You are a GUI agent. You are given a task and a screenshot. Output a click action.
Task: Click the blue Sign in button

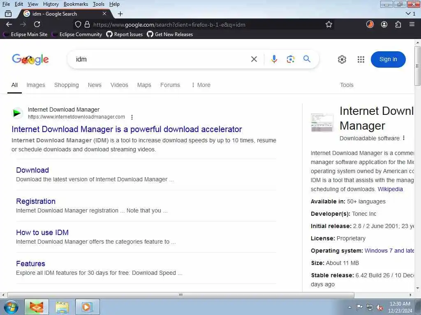tap(388, 59)
